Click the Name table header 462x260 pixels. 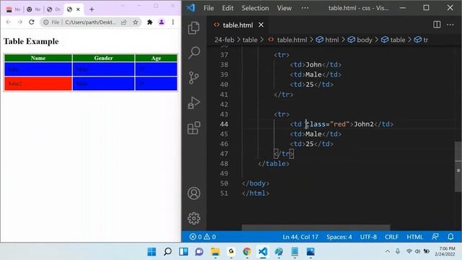[x=38, y=58]
